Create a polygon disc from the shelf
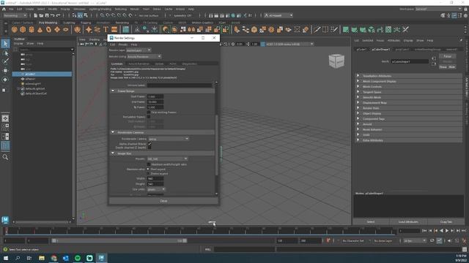Image resolution: width=469 pixels, height=263 pixels. [66, 29]
